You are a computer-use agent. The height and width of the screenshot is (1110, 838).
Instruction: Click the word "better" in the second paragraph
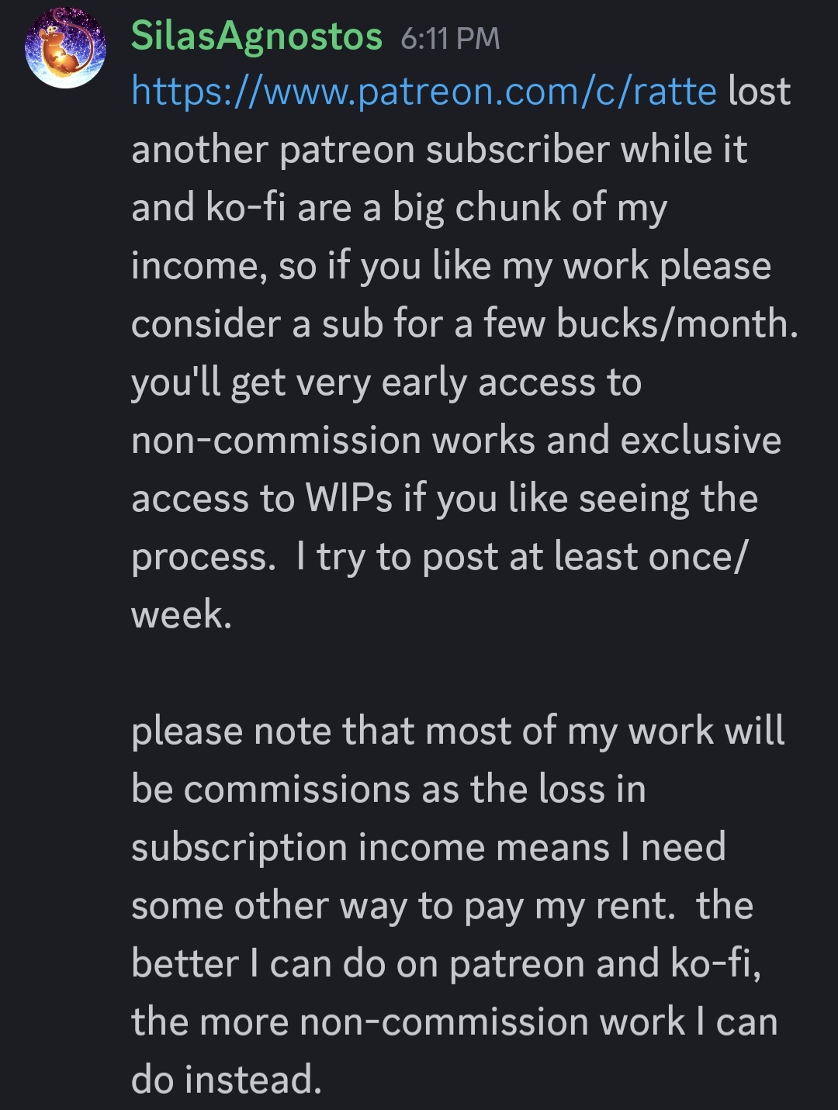pyautogui.click(x=185, y=964)
